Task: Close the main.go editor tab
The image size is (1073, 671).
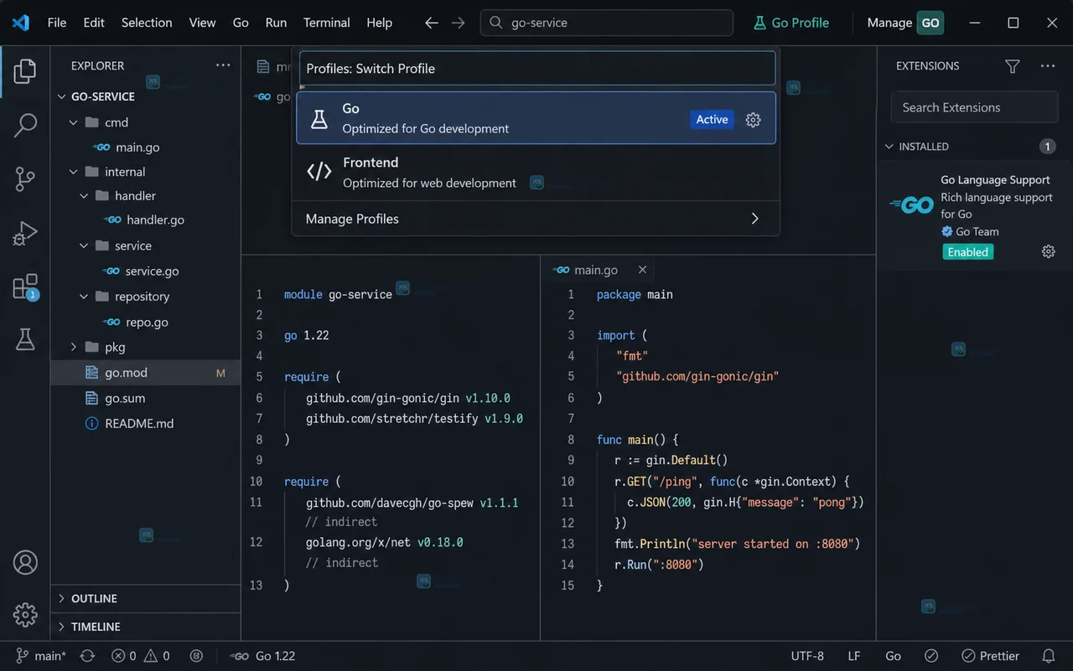Action: click(642, 270)
